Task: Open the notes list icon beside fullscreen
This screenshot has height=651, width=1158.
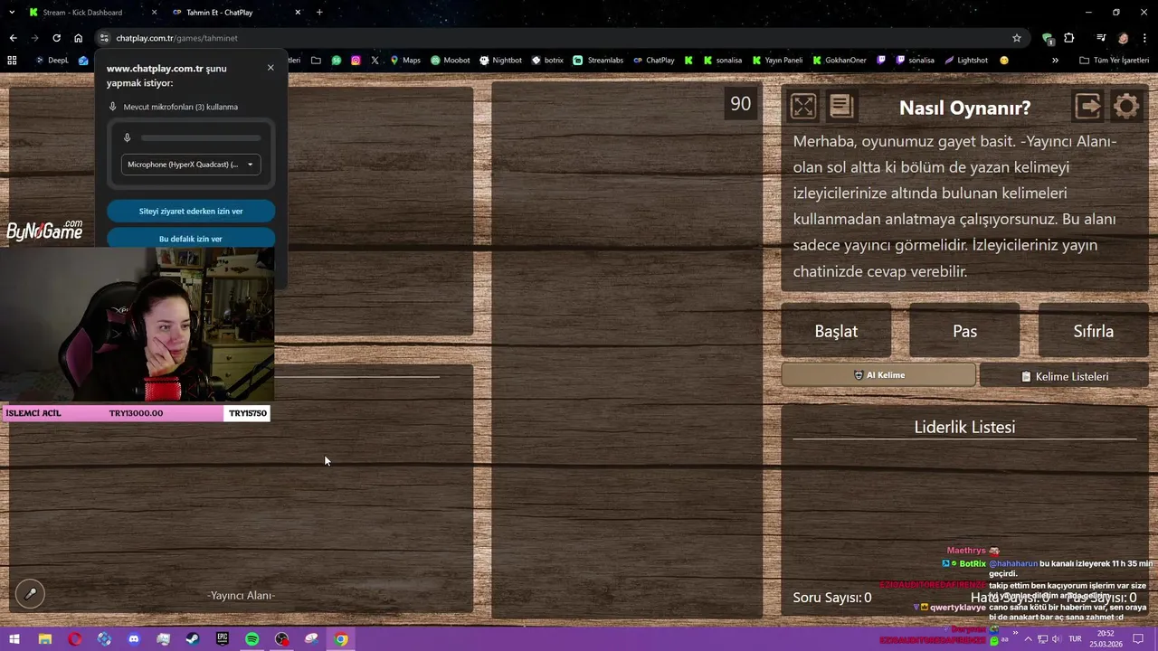Action: tap(841, 107)
